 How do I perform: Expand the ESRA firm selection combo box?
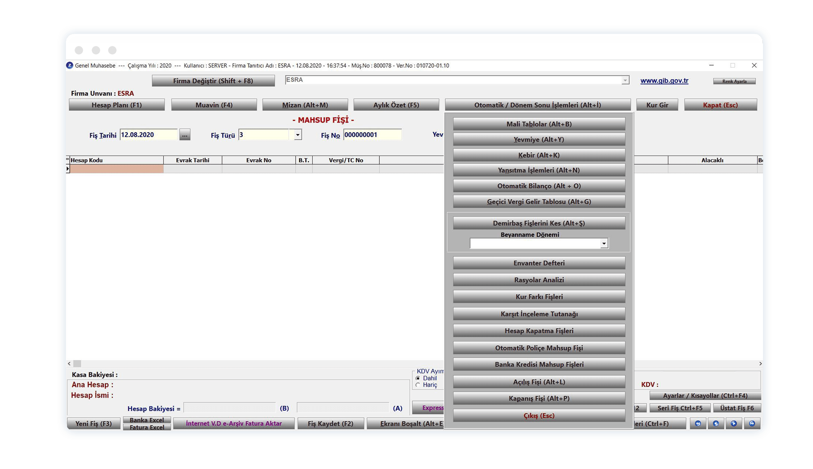[x=625, y=80]
